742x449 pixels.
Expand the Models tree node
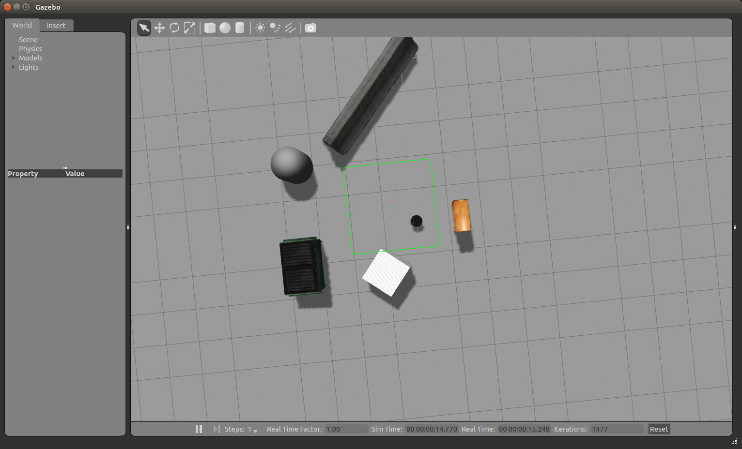[x=14, y=58]
